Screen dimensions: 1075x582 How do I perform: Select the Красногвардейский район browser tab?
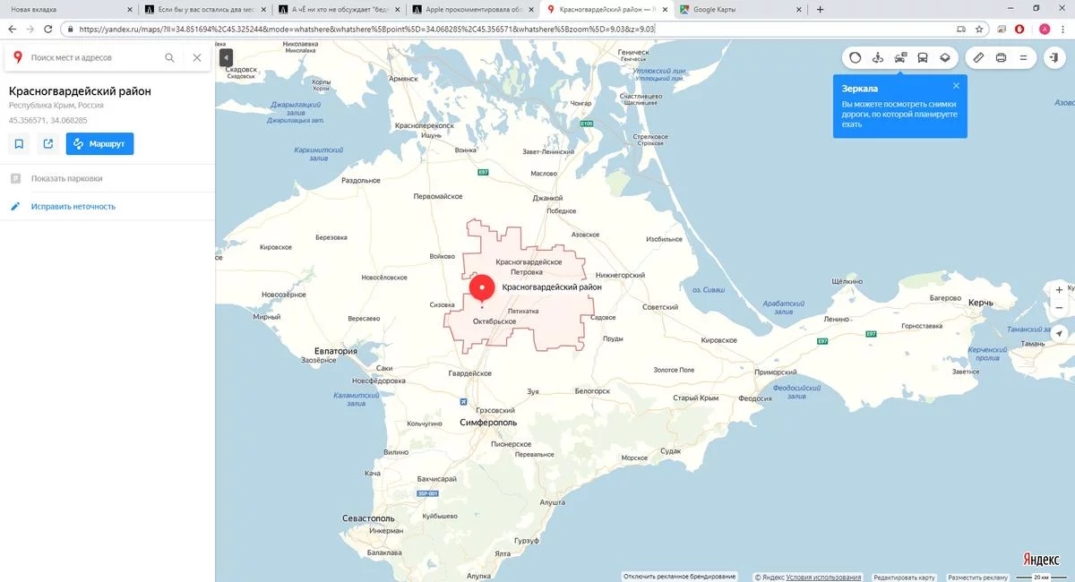click(x=607, y=9)
